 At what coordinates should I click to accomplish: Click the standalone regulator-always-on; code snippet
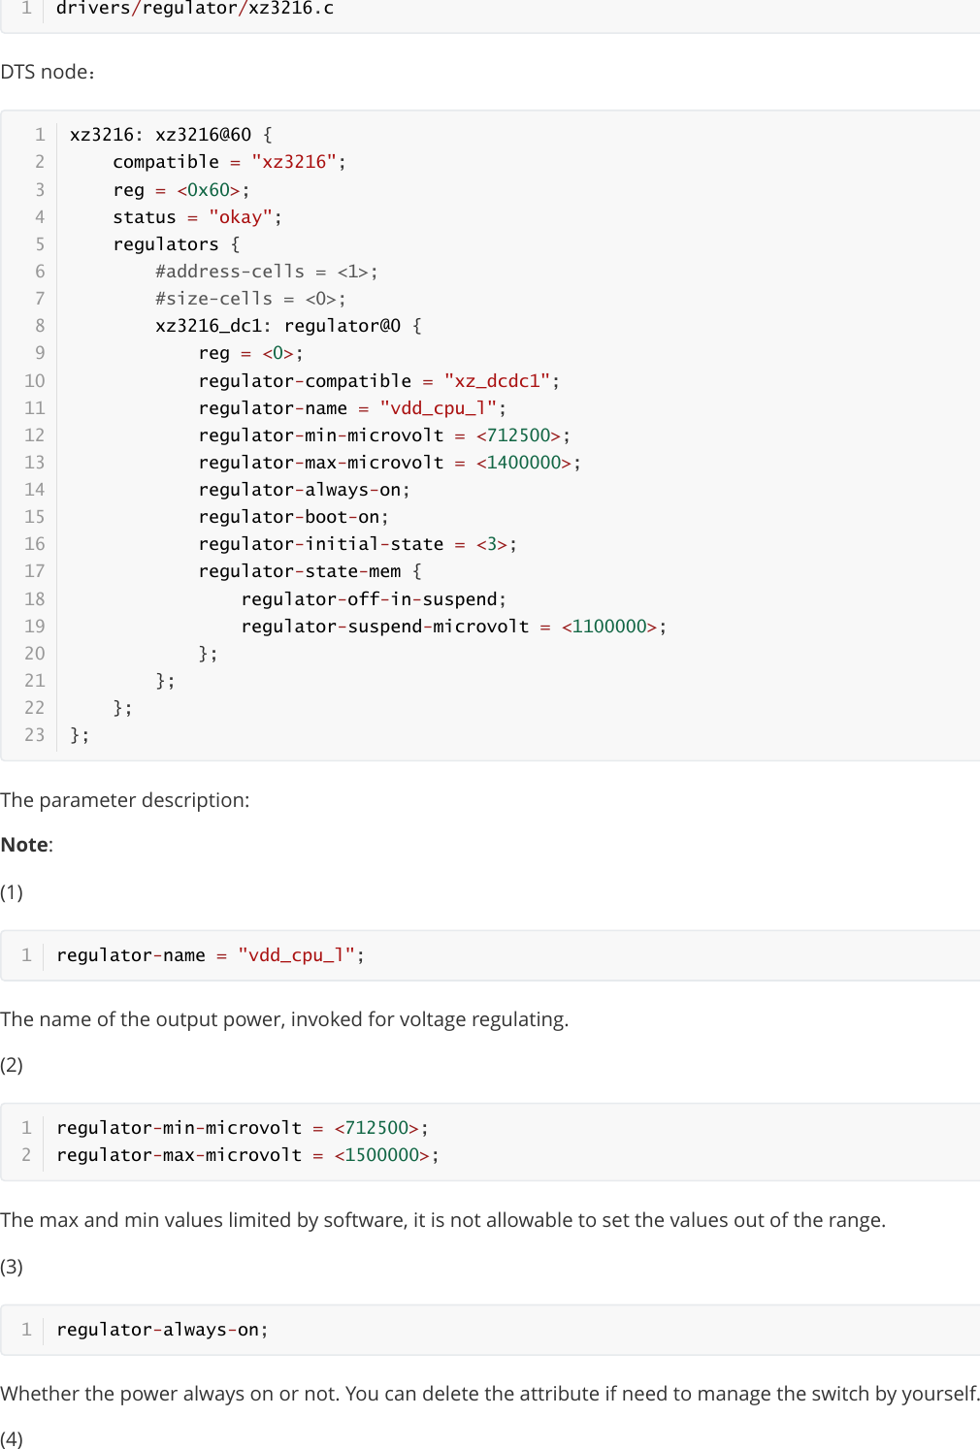pos(162,1330)
